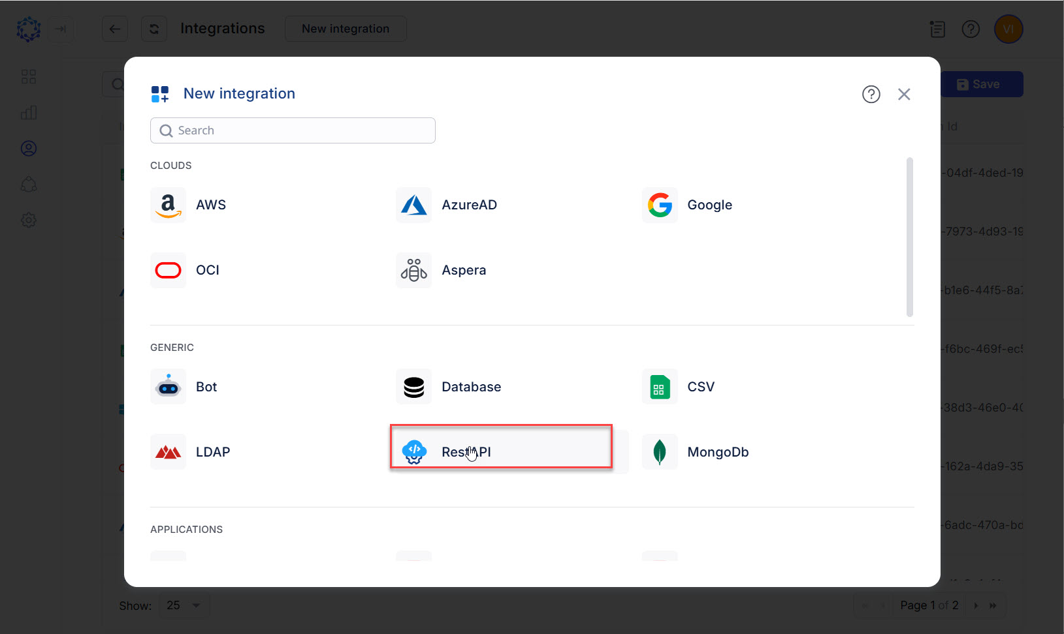Open the Identities person icon in sidebar
The height and width of the screenshot is (634, 1064).
(x=28, y=148)
